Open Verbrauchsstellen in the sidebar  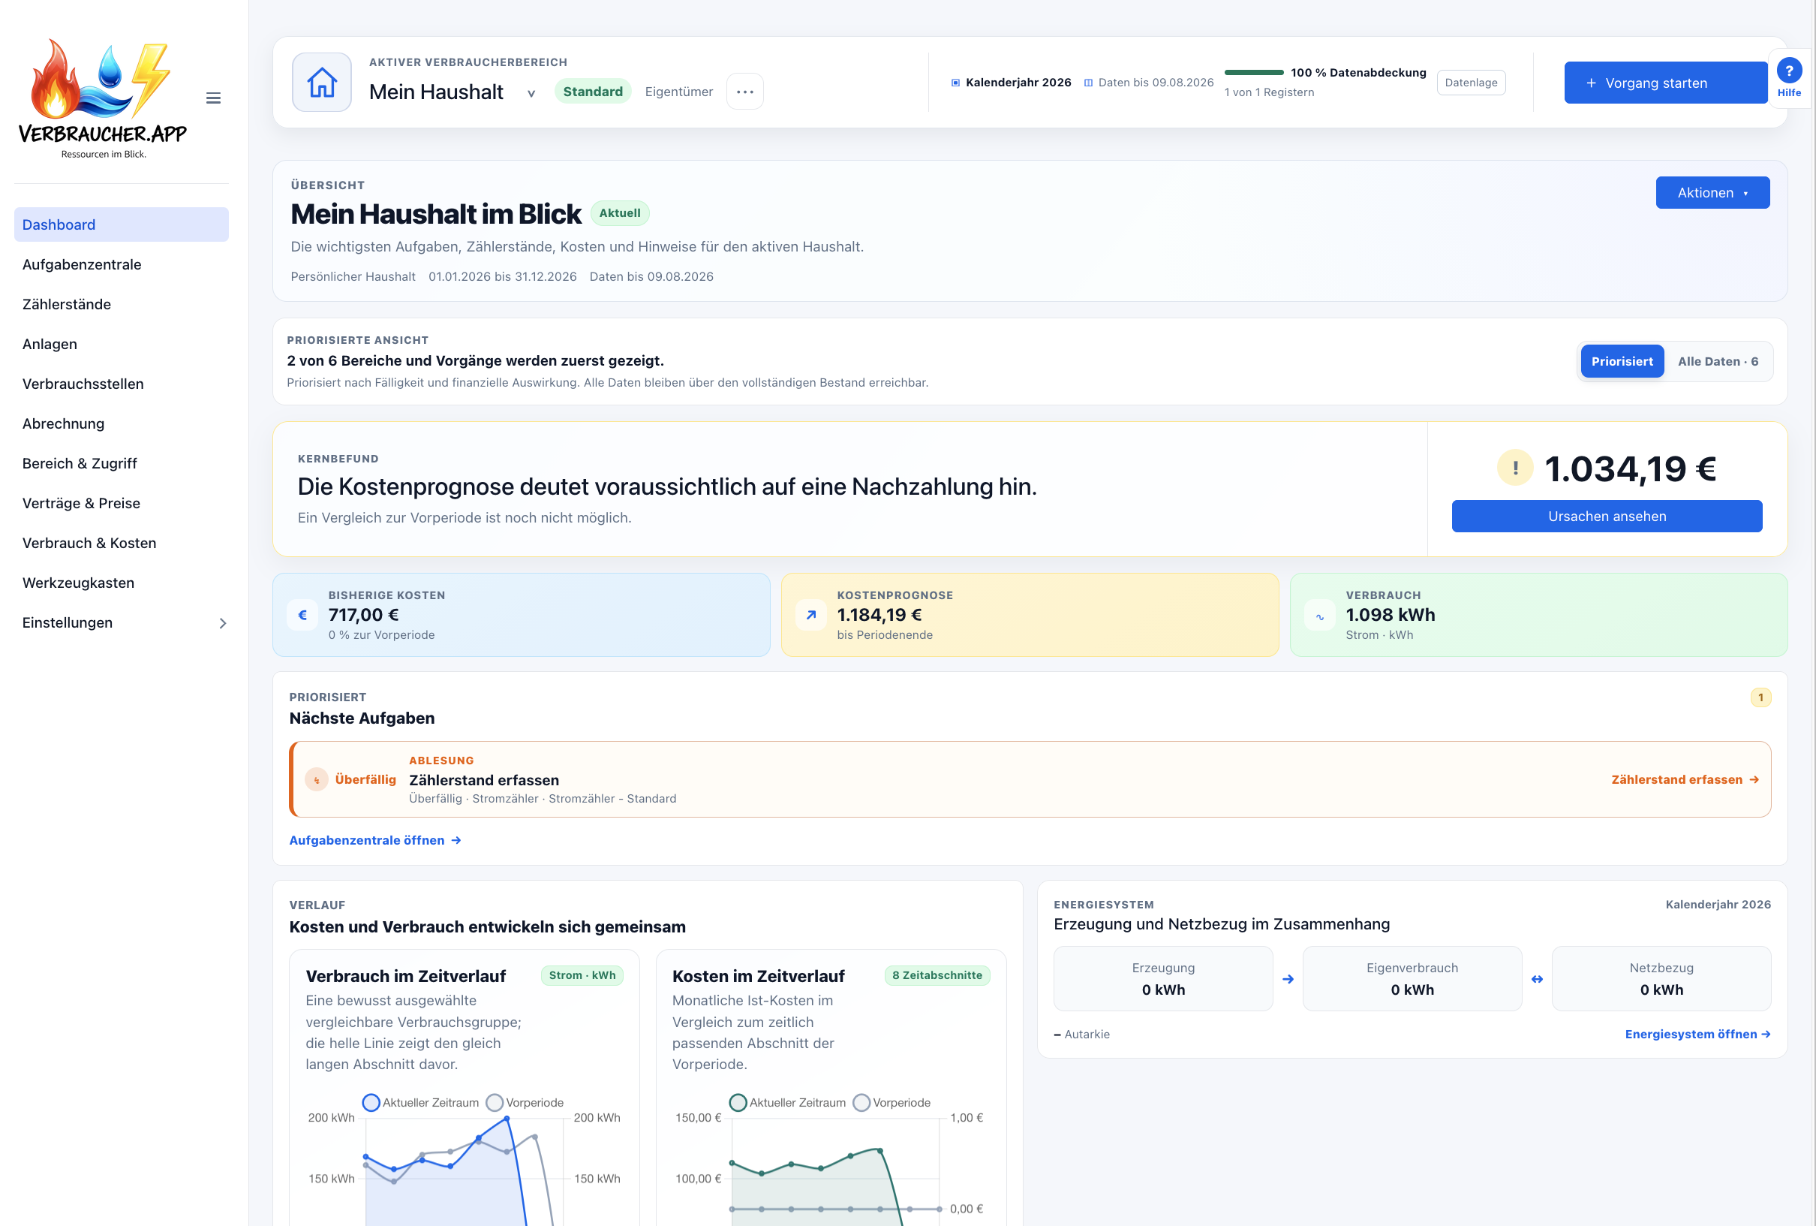pos(121,384)
